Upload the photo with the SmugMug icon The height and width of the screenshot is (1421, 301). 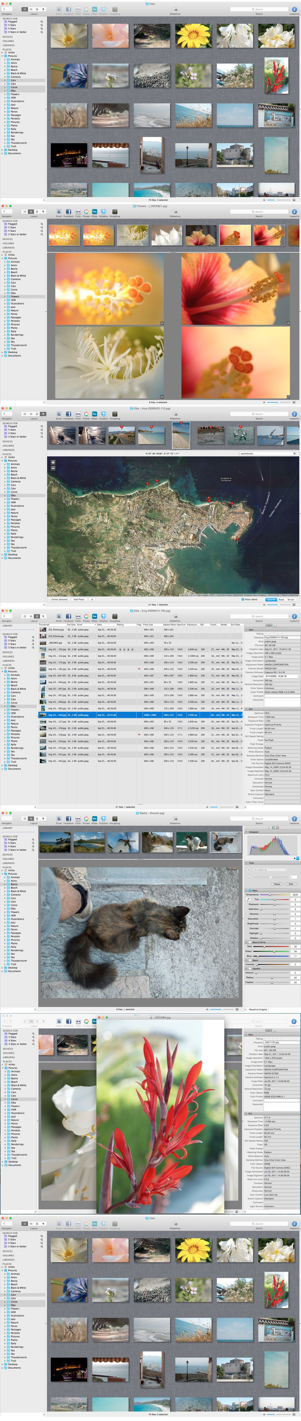coord(114,9)
